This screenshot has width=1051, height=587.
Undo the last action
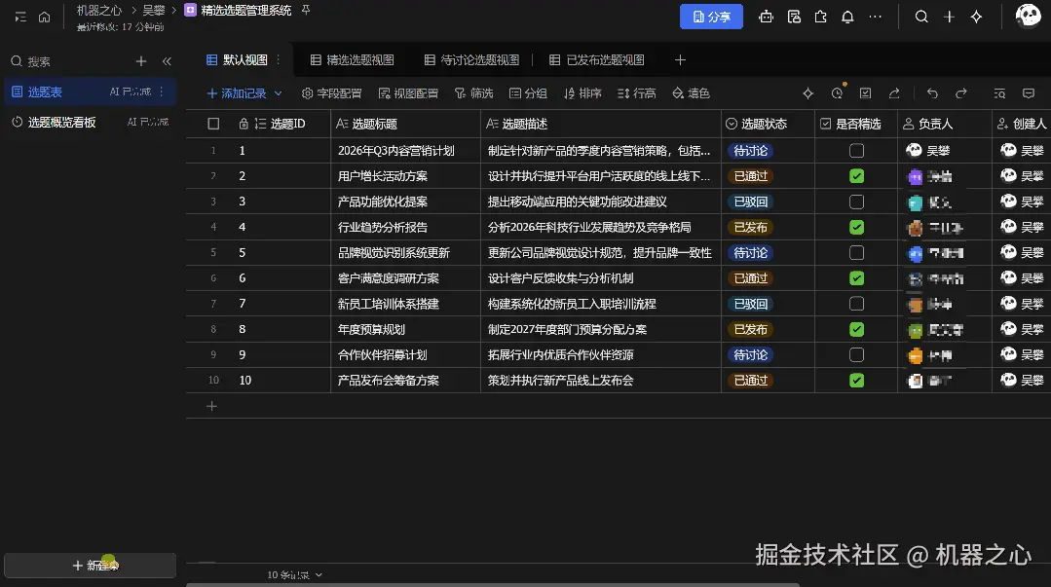(x=932, y=93)
